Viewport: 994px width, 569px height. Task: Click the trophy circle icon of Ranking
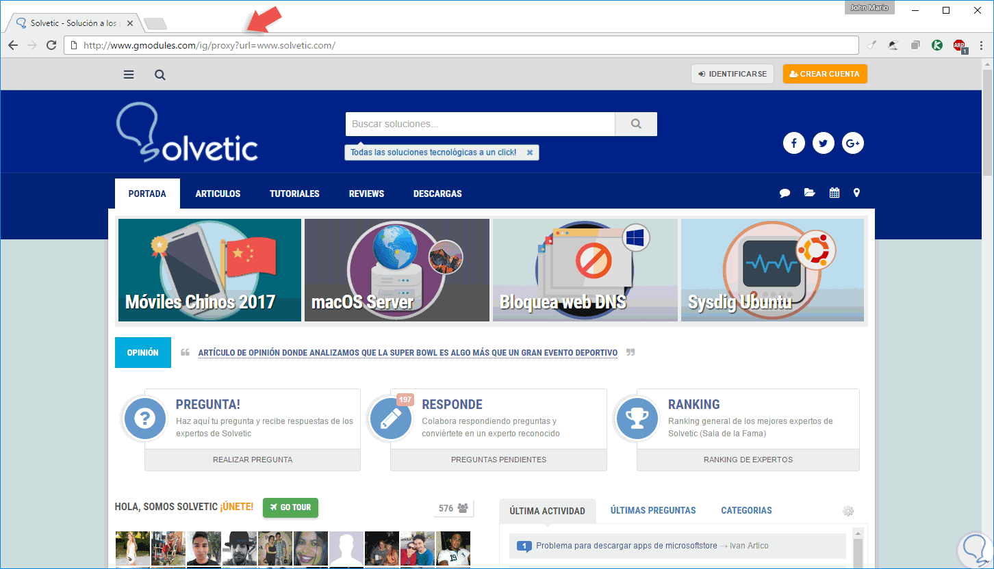click(x=637, y=419)
